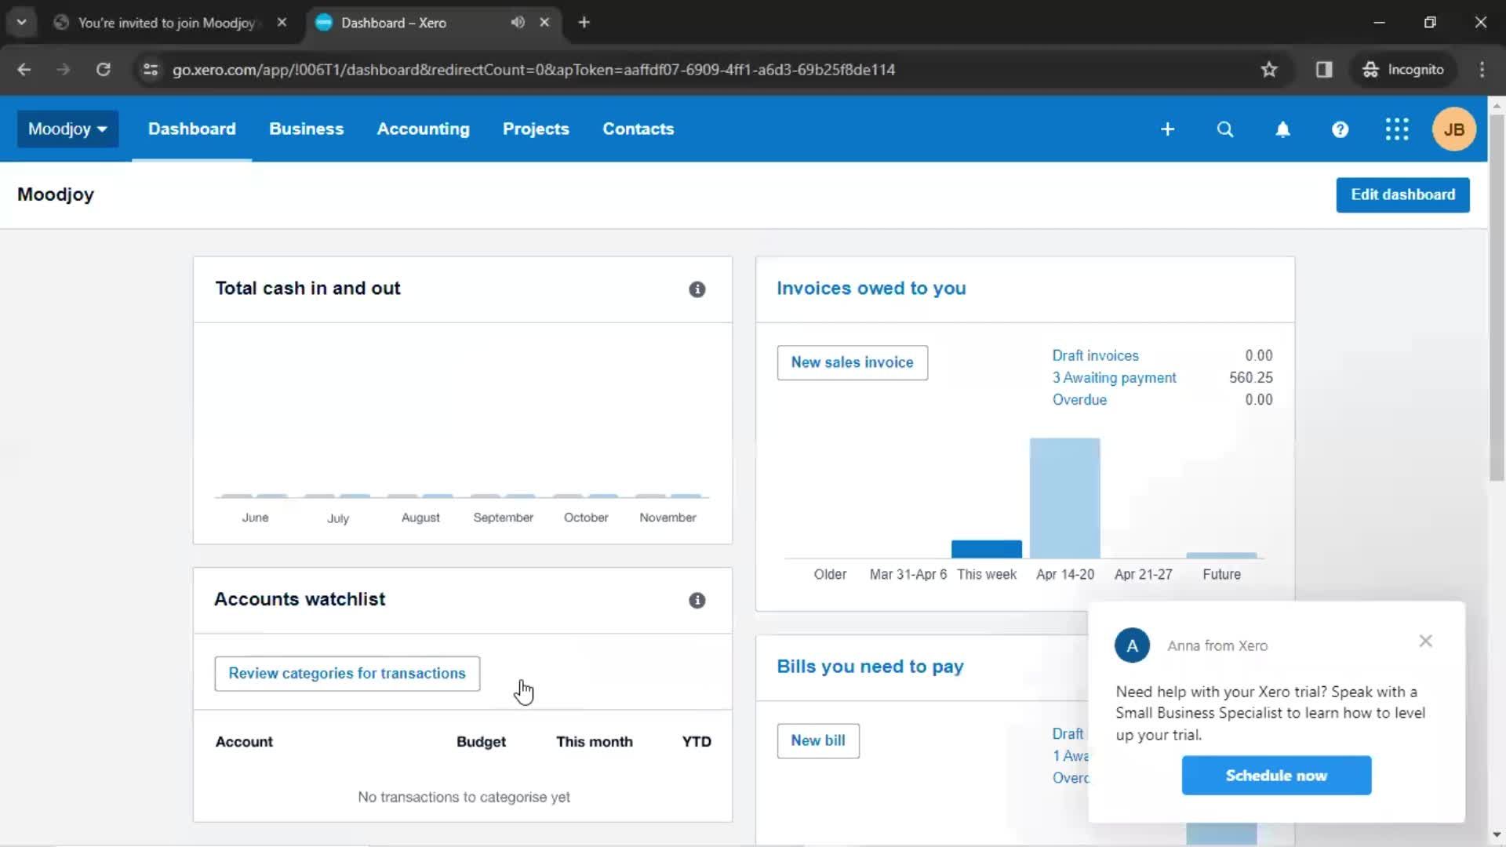Reload the Xero page
The width and height of the screenshot is (1506, 847).
(103, 70)
